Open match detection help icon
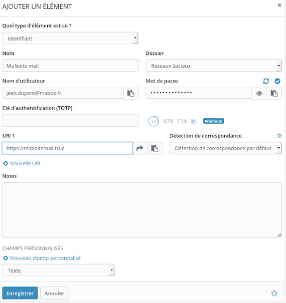Screen dimensions: 286x303 click(279, 136)
